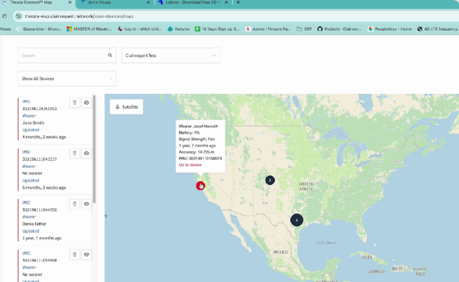Click the device list vertical scrollbar

point(94,151)
